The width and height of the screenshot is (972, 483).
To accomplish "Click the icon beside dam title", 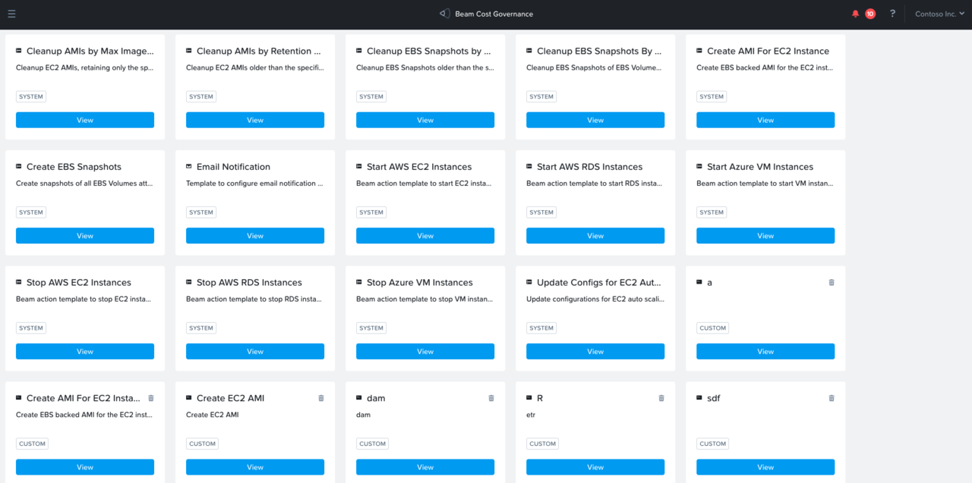I will coord(359,397).
